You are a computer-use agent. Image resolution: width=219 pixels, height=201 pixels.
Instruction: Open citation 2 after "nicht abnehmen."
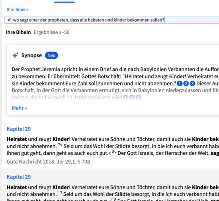(186, 84)
